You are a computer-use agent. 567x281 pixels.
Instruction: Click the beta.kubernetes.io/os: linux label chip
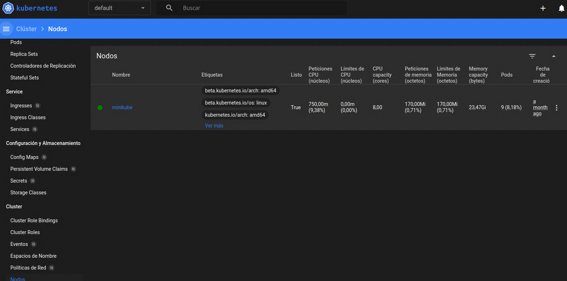point(236,103)
